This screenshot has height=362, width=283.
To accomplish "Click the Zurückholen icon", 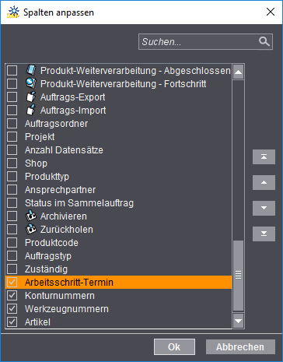I will pos(31,229).
